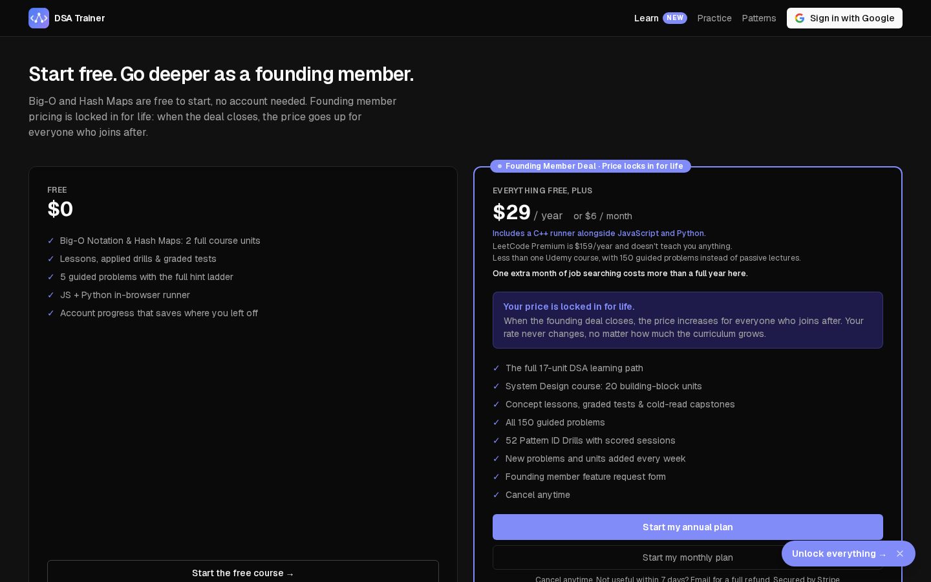Open the Patterns nav link
The height and width of the screenshot is (582, 931).
759,18
